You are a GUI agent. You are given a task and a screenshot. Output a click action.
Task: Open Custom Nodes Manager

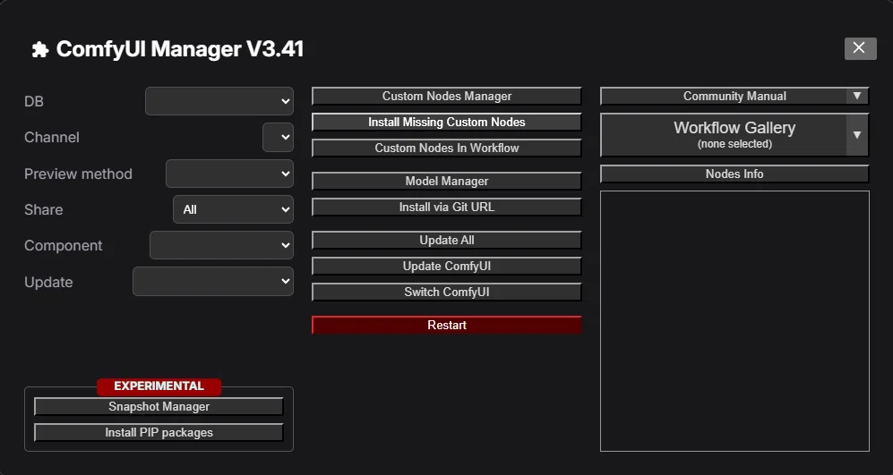pyautogui.click(x=446, y=96)
